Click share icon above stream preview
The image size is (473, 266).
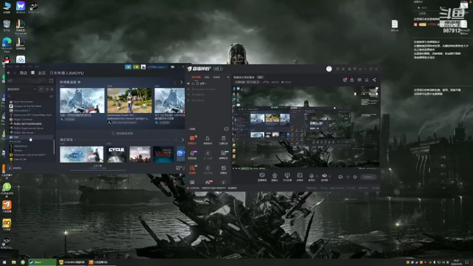coord(374,80)
